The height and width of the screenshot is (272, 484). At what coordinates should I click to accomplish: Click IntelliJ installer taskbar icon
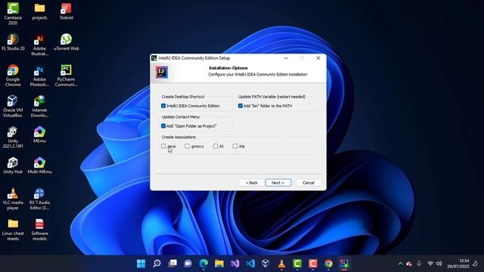[344, 264]
